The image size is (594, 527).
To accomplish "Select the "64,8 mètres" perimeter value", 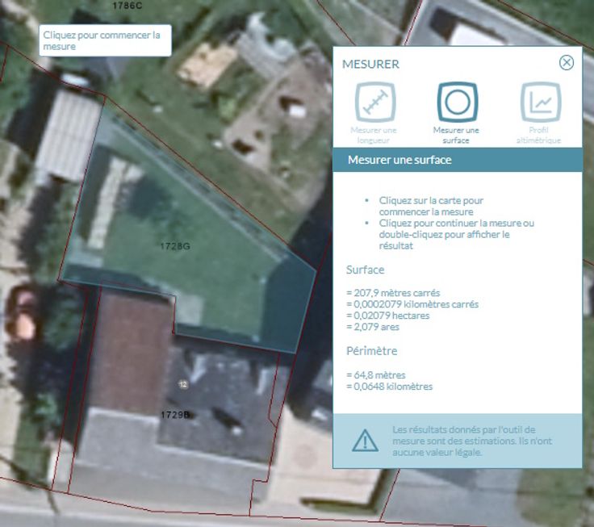I will pyautogui.click(x=375, y=374).
